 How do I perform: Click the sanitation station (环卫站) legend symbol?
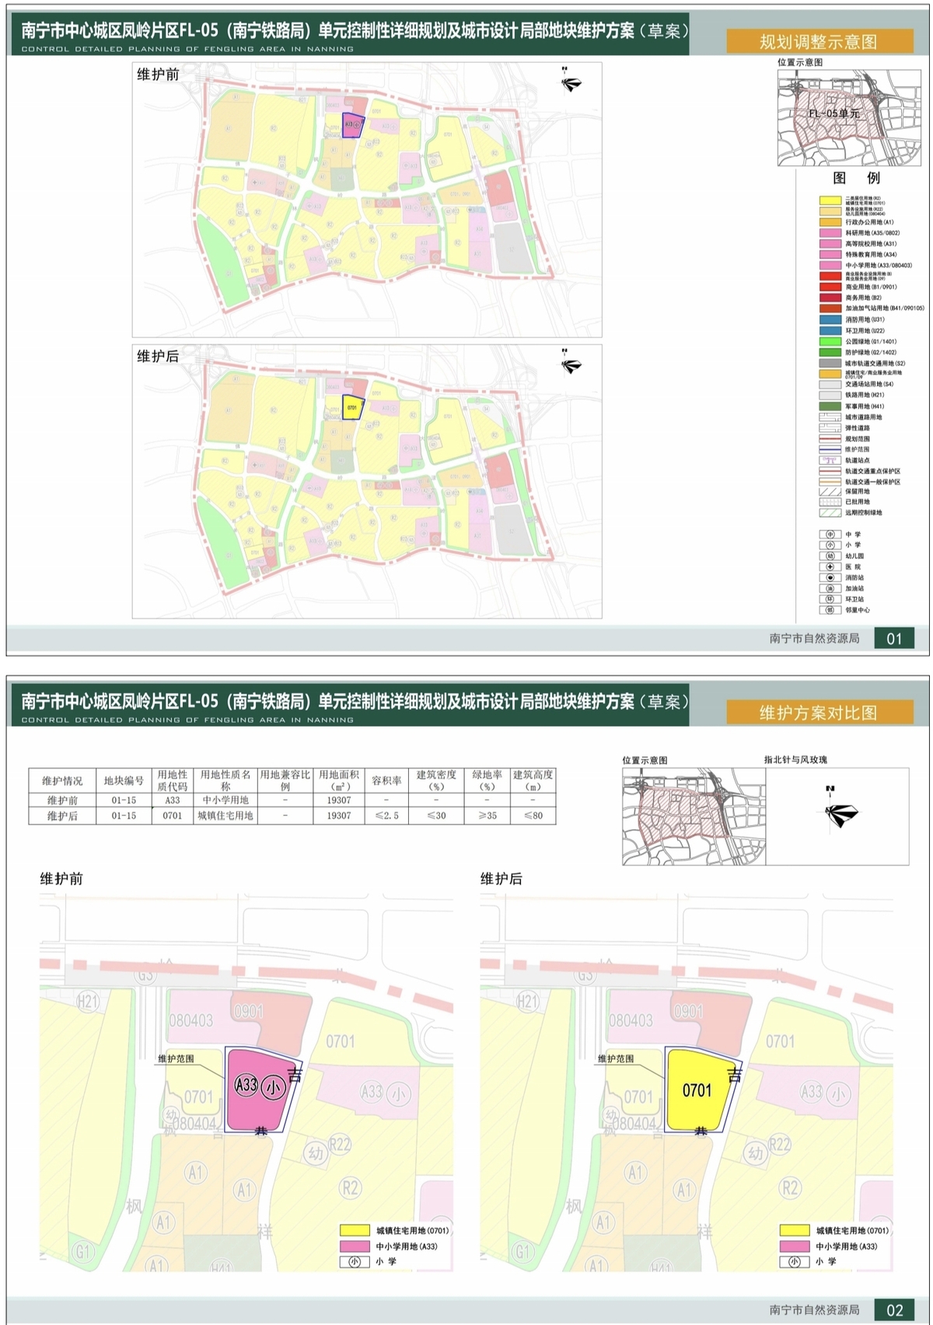point(830,600)
